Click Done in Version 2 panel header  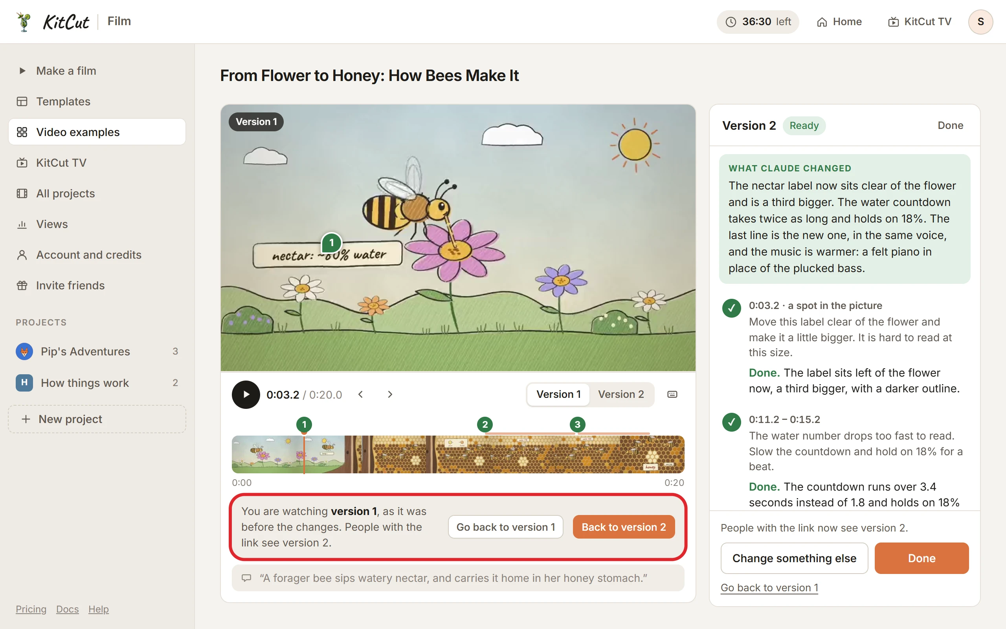pyautogui.click(x=950, y=125)
